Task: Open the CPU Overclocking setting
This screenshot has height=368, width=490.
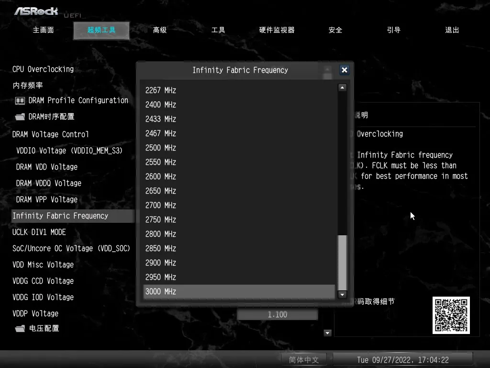Action: [43, 69]
